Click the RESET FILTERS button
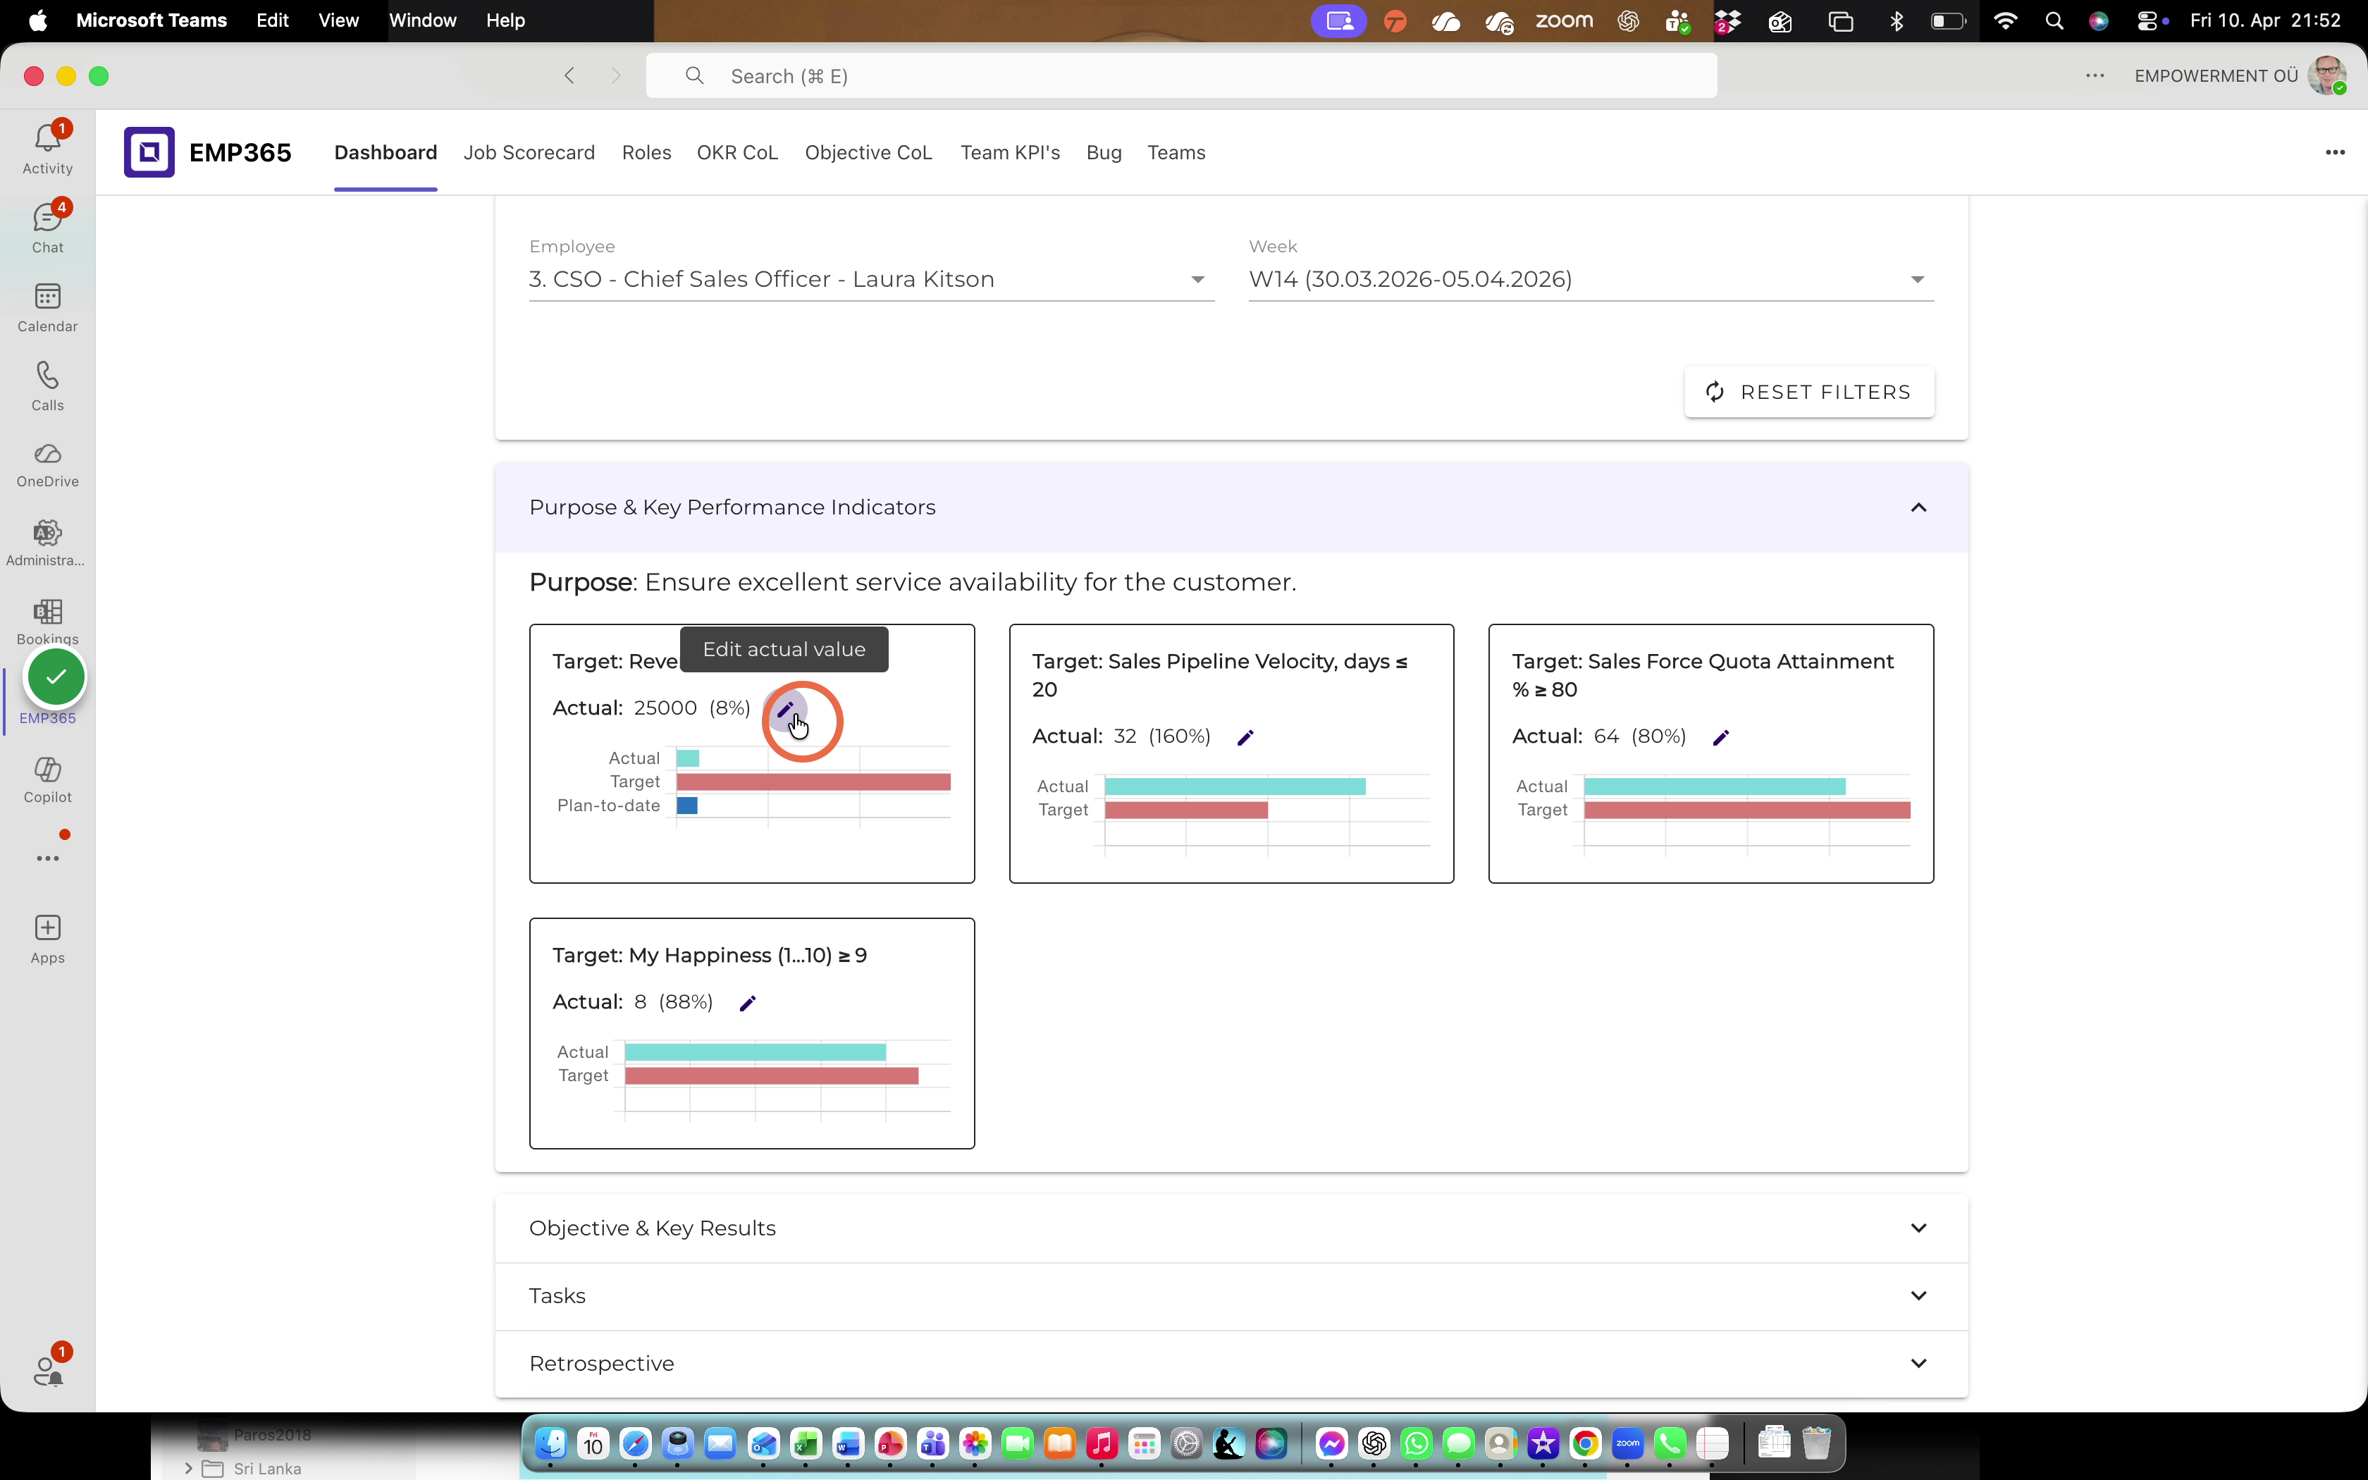 click(x=1808, y=393)
